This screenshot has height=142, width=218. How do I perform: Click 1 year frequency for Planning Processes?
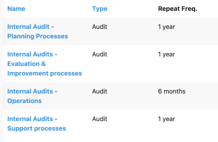click(x=167, y=27)
